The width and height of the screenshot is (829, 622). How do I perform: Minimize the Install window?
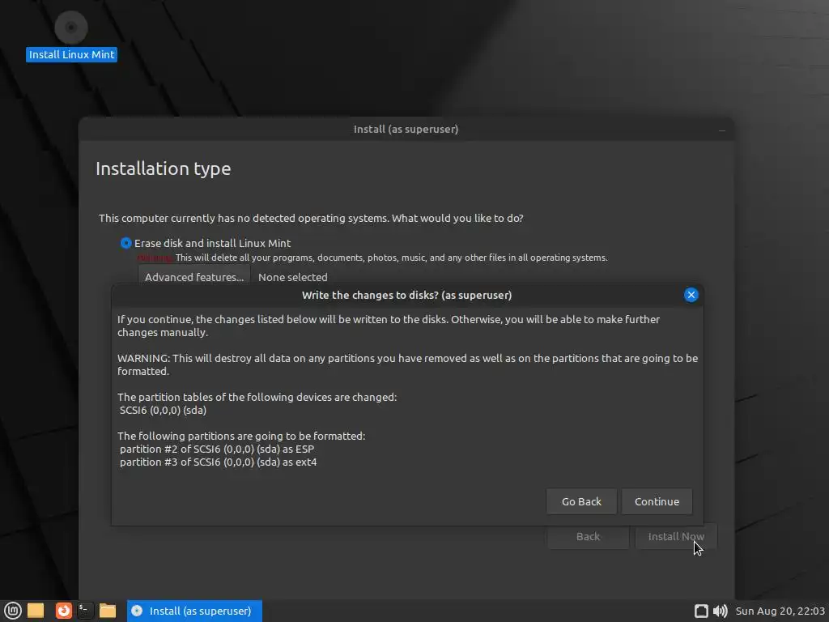coord(721,130)
